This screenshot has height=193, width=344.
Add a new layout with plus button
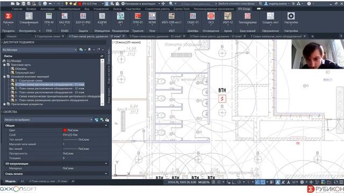point(73,181)
